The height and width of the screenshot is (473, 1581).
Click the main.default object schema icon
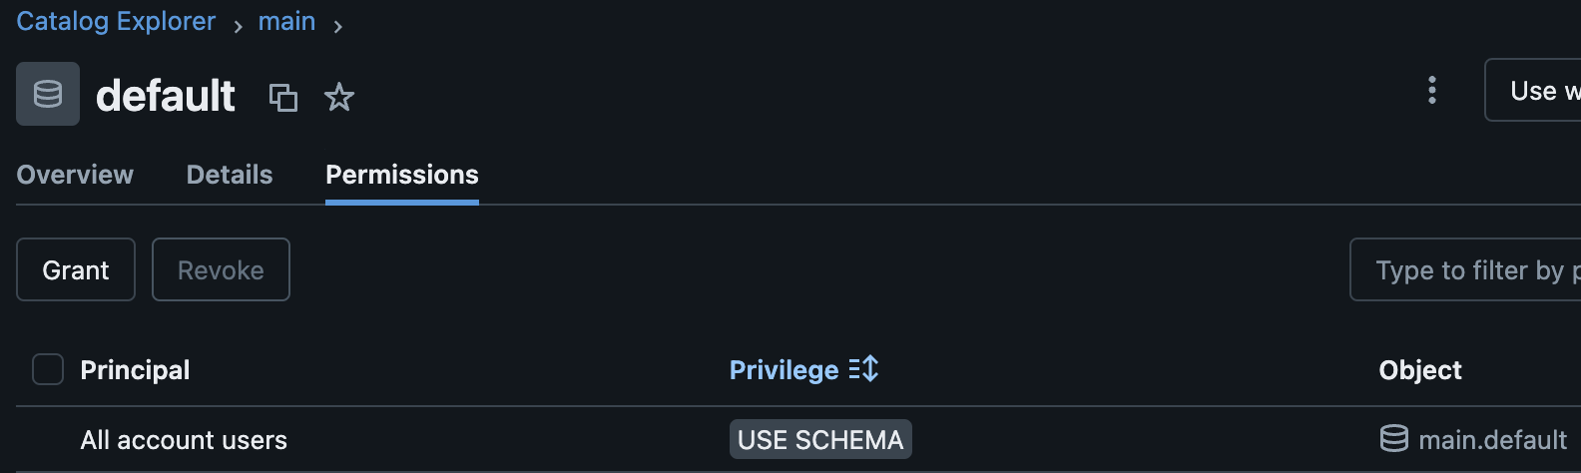1393,438
